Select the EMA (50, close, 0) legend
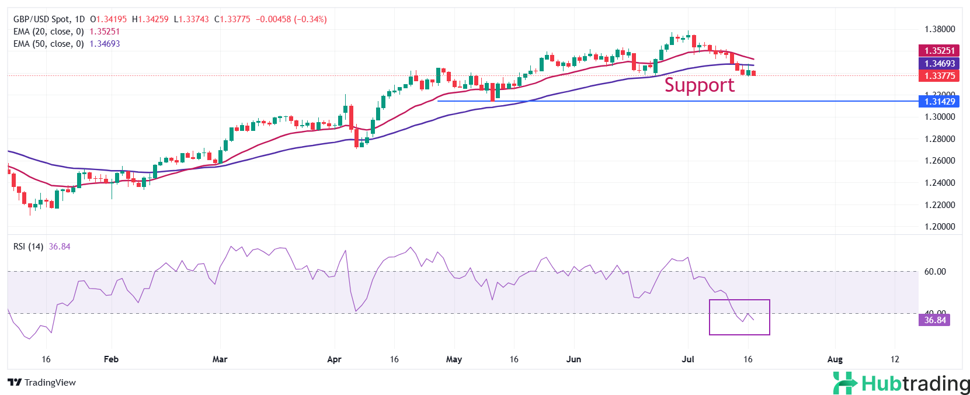The height and width of the screenshot is (395, 970). click(x=48, y=44)
